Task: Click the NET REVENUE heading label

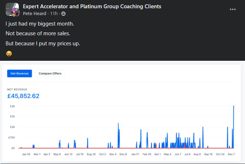Action: [x=17, y=89]
